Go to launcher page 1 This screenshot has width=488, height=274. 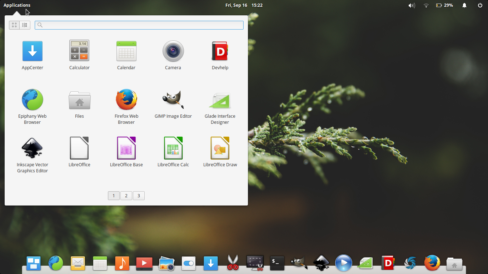114,196
